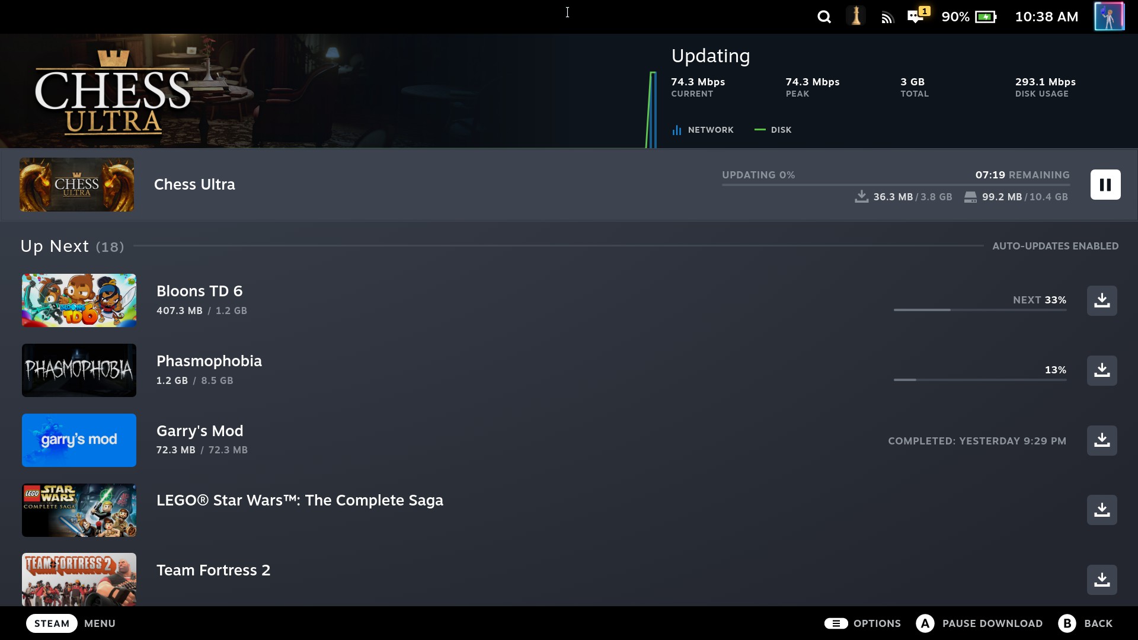Click Phasmophobia's download arrow button

pos(1101,370)
